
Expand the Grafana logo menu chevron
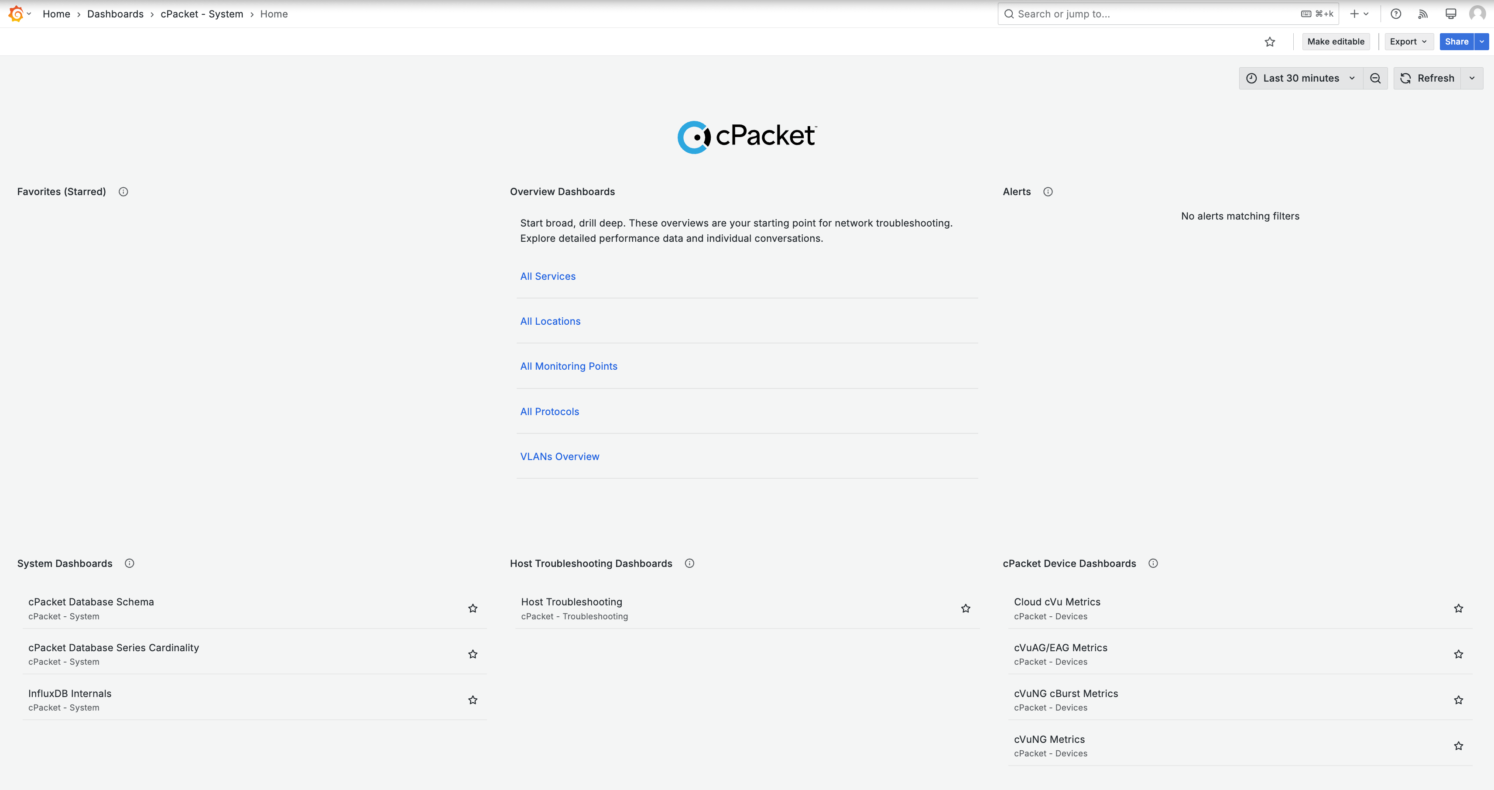coord(29,14)
